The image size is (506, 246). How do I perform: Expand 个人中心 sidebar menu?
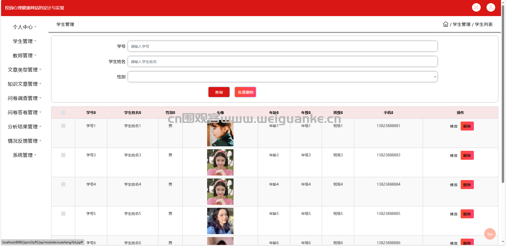[x=25, y=27]
